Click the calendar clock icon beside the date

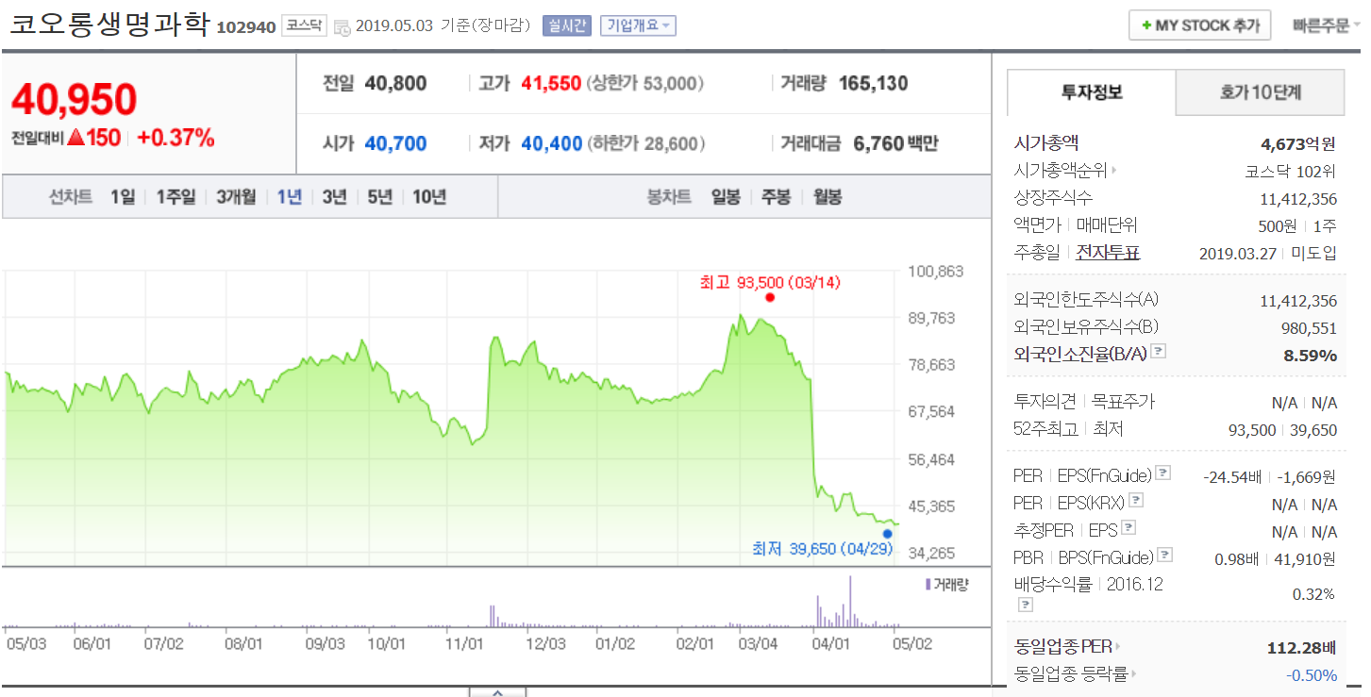[343, 26]
